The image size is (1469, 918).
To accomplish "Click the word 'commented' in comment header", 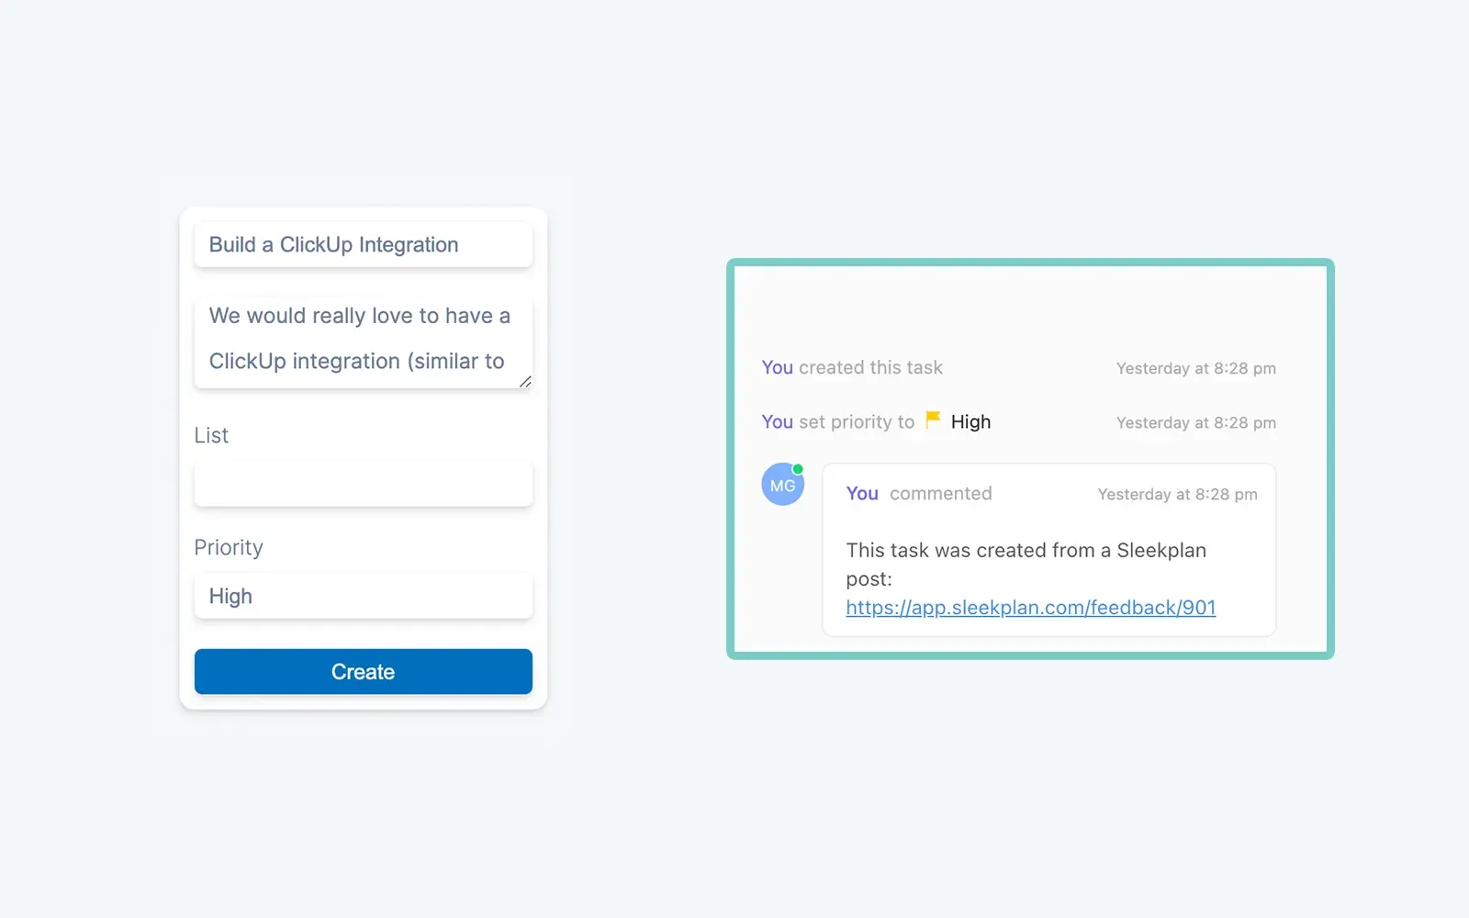I will coord(940,493).
